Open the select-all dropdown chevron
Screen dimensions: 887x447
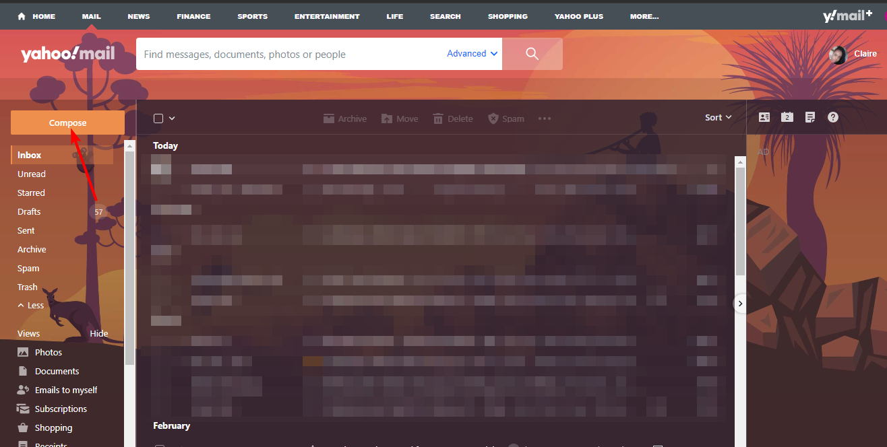(172, 118)
